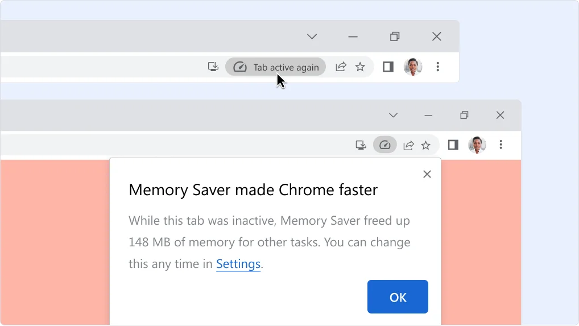Restore down the lower Chrome window
Viewport: 579px width, 326px height.
click(464, 115)
